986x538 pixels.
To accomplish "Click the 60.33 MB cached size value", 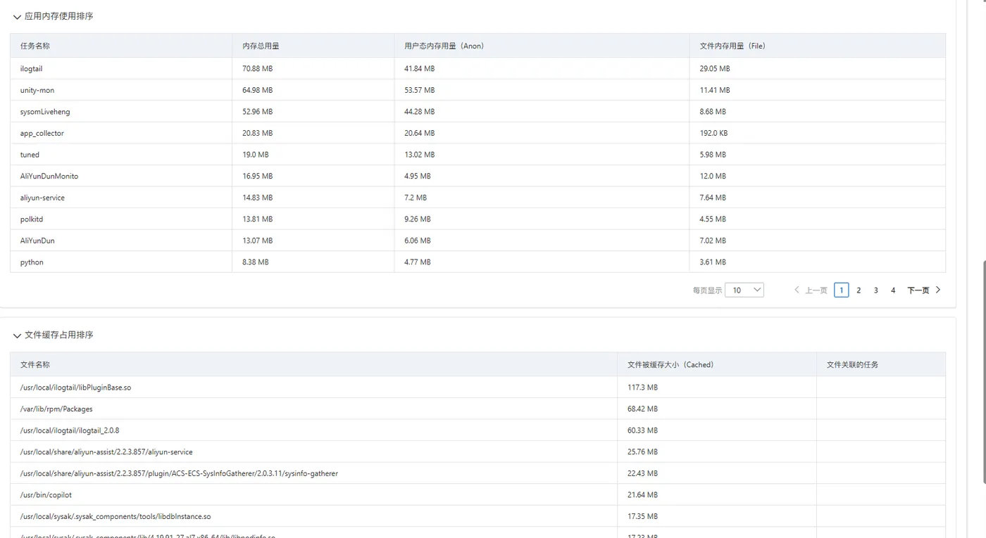I will pyautogui.click(x=642, y=430).
